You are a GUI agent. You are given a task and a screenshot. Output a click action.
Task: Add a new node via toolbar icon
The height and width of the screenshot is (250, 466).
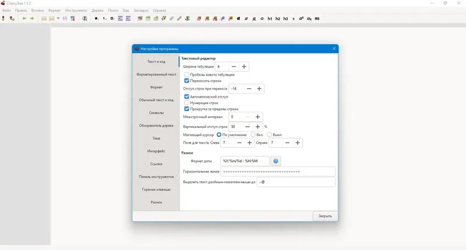3,19
